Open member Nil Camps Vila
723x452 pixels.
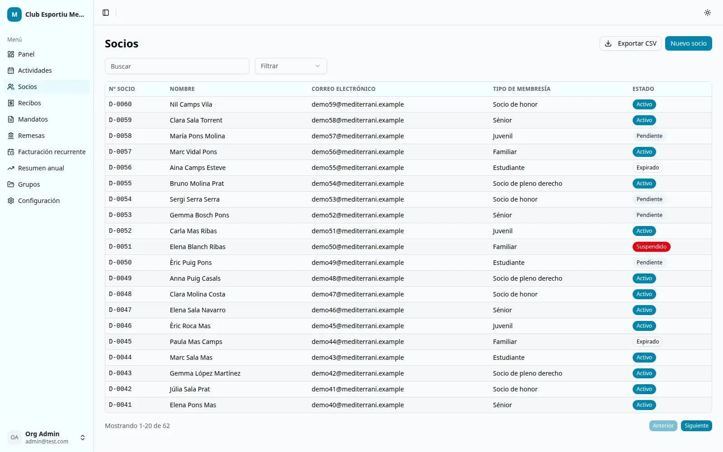point(408,104)
